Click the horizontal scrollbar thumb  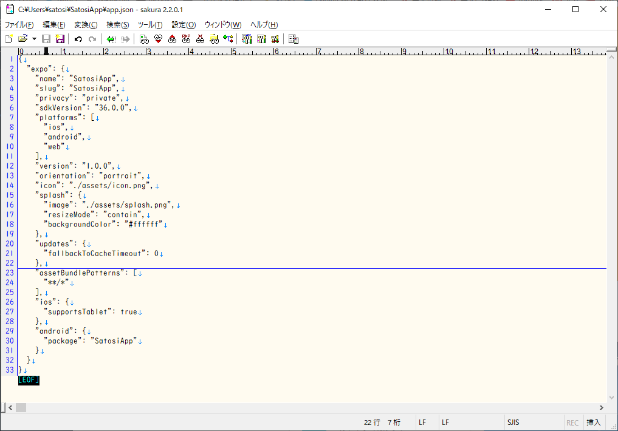(x=21, y=408)
